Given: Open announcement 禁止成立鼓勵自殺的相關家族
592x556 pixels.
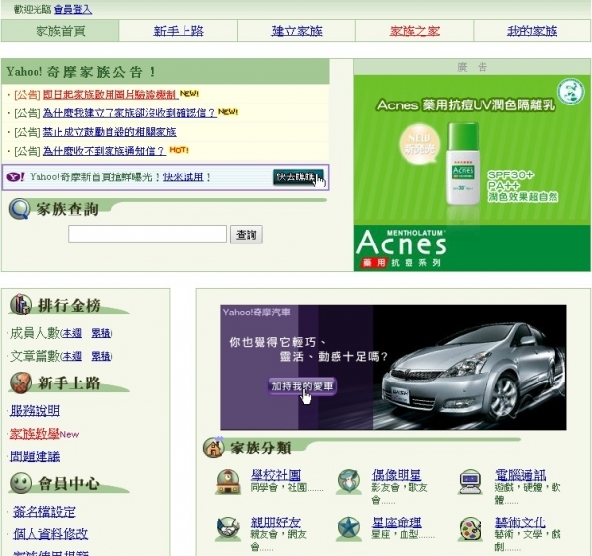Looking at the screenshot, I should pyautogui.click(x=110, y=132).
